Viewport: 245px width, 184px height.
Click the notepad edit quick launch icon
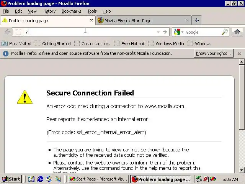[x=31, y=179]
